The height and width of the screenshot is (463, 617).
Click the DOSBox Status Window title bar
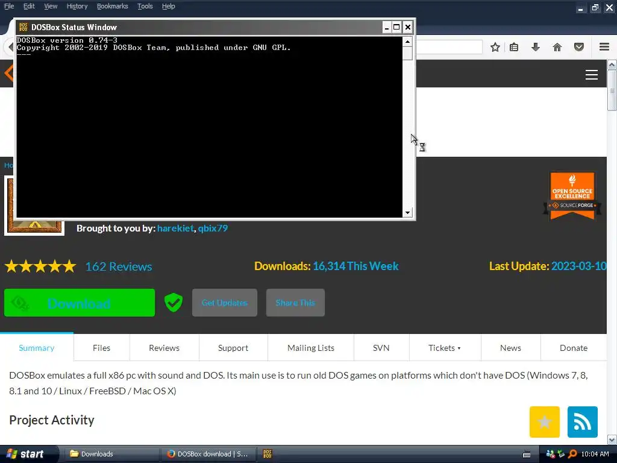click(x=199, y=27)
